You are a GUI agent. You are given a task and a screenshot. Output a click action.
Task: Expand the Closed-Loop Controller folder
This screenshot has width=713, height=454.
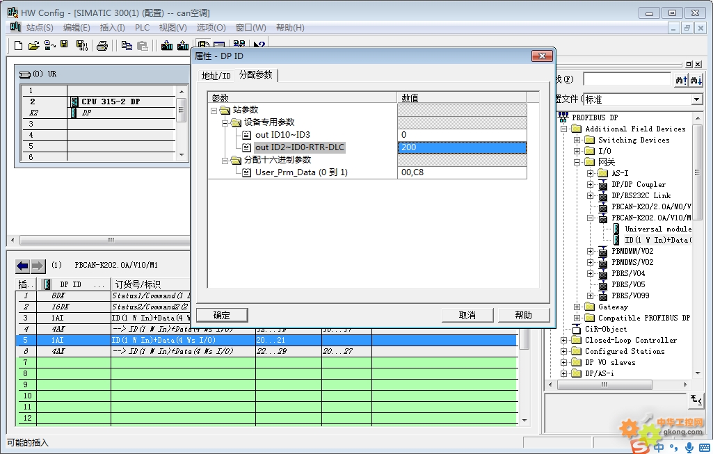(564, 341)
